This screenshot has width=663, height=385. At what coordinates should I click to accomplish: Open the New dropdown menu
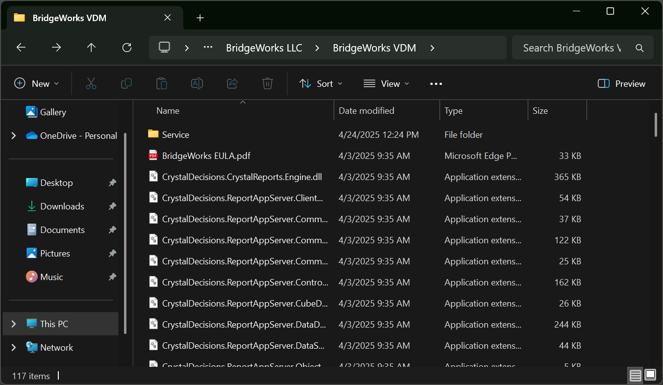(37, 84)
